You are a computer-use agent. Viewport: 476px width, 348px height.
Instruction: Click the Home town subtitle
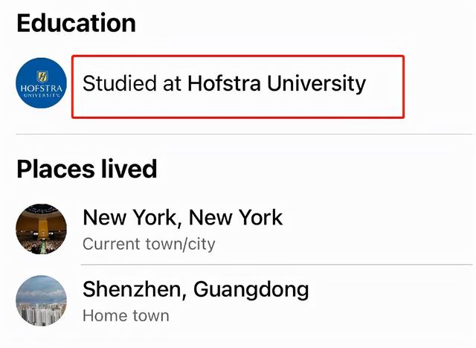pyautogui.click(x=126, y=315)
